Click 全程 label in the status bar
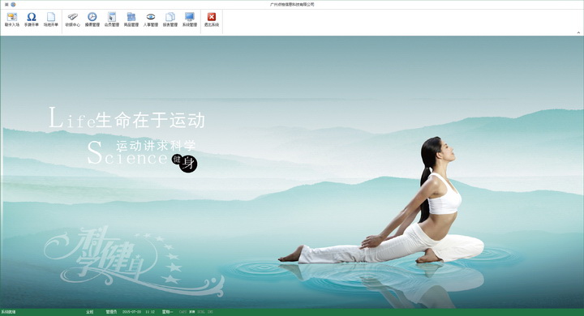Screen dimensions: 584x316 click(x=90, y=312)
